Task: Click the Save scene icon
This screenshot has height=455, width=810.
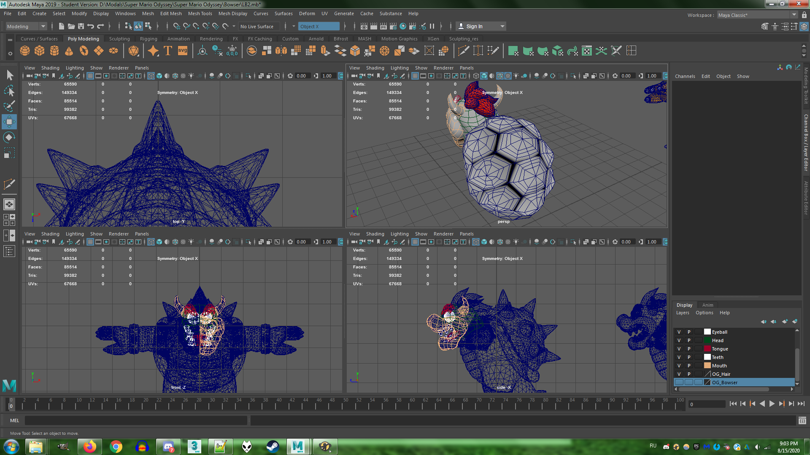Action: click(81, 27)
